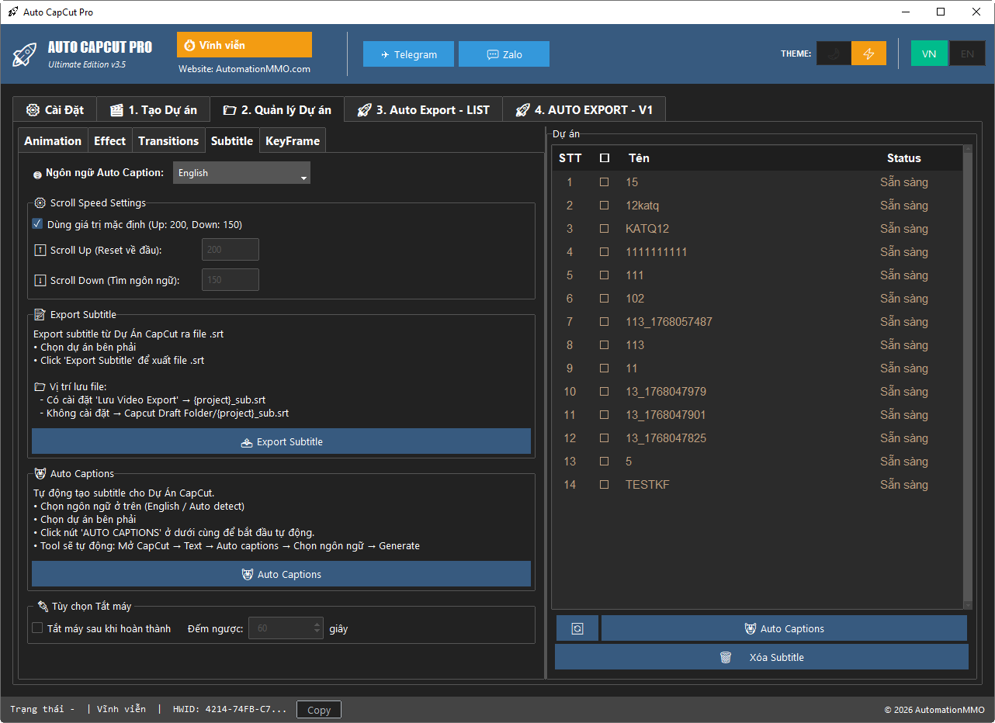995x723 pixels.
Task: Open 3. Auto Export - LIST tab
Action: point(424,110)
